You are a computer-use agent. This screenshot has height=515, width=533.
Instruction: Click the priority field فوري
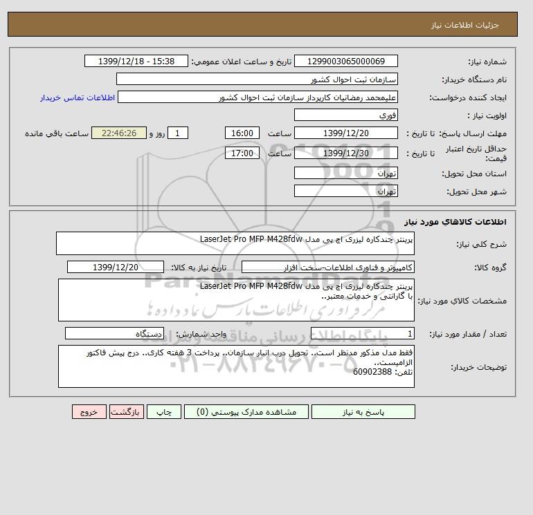coord(345,115)
